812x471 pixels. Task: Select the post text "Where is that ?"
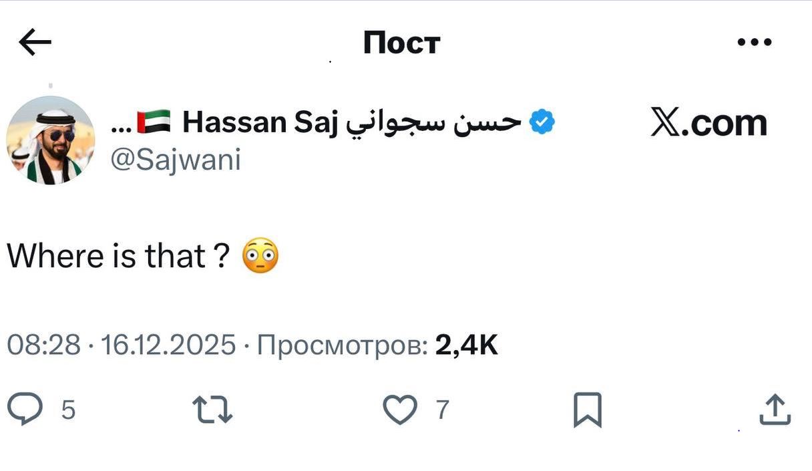(x=119, y=256)
